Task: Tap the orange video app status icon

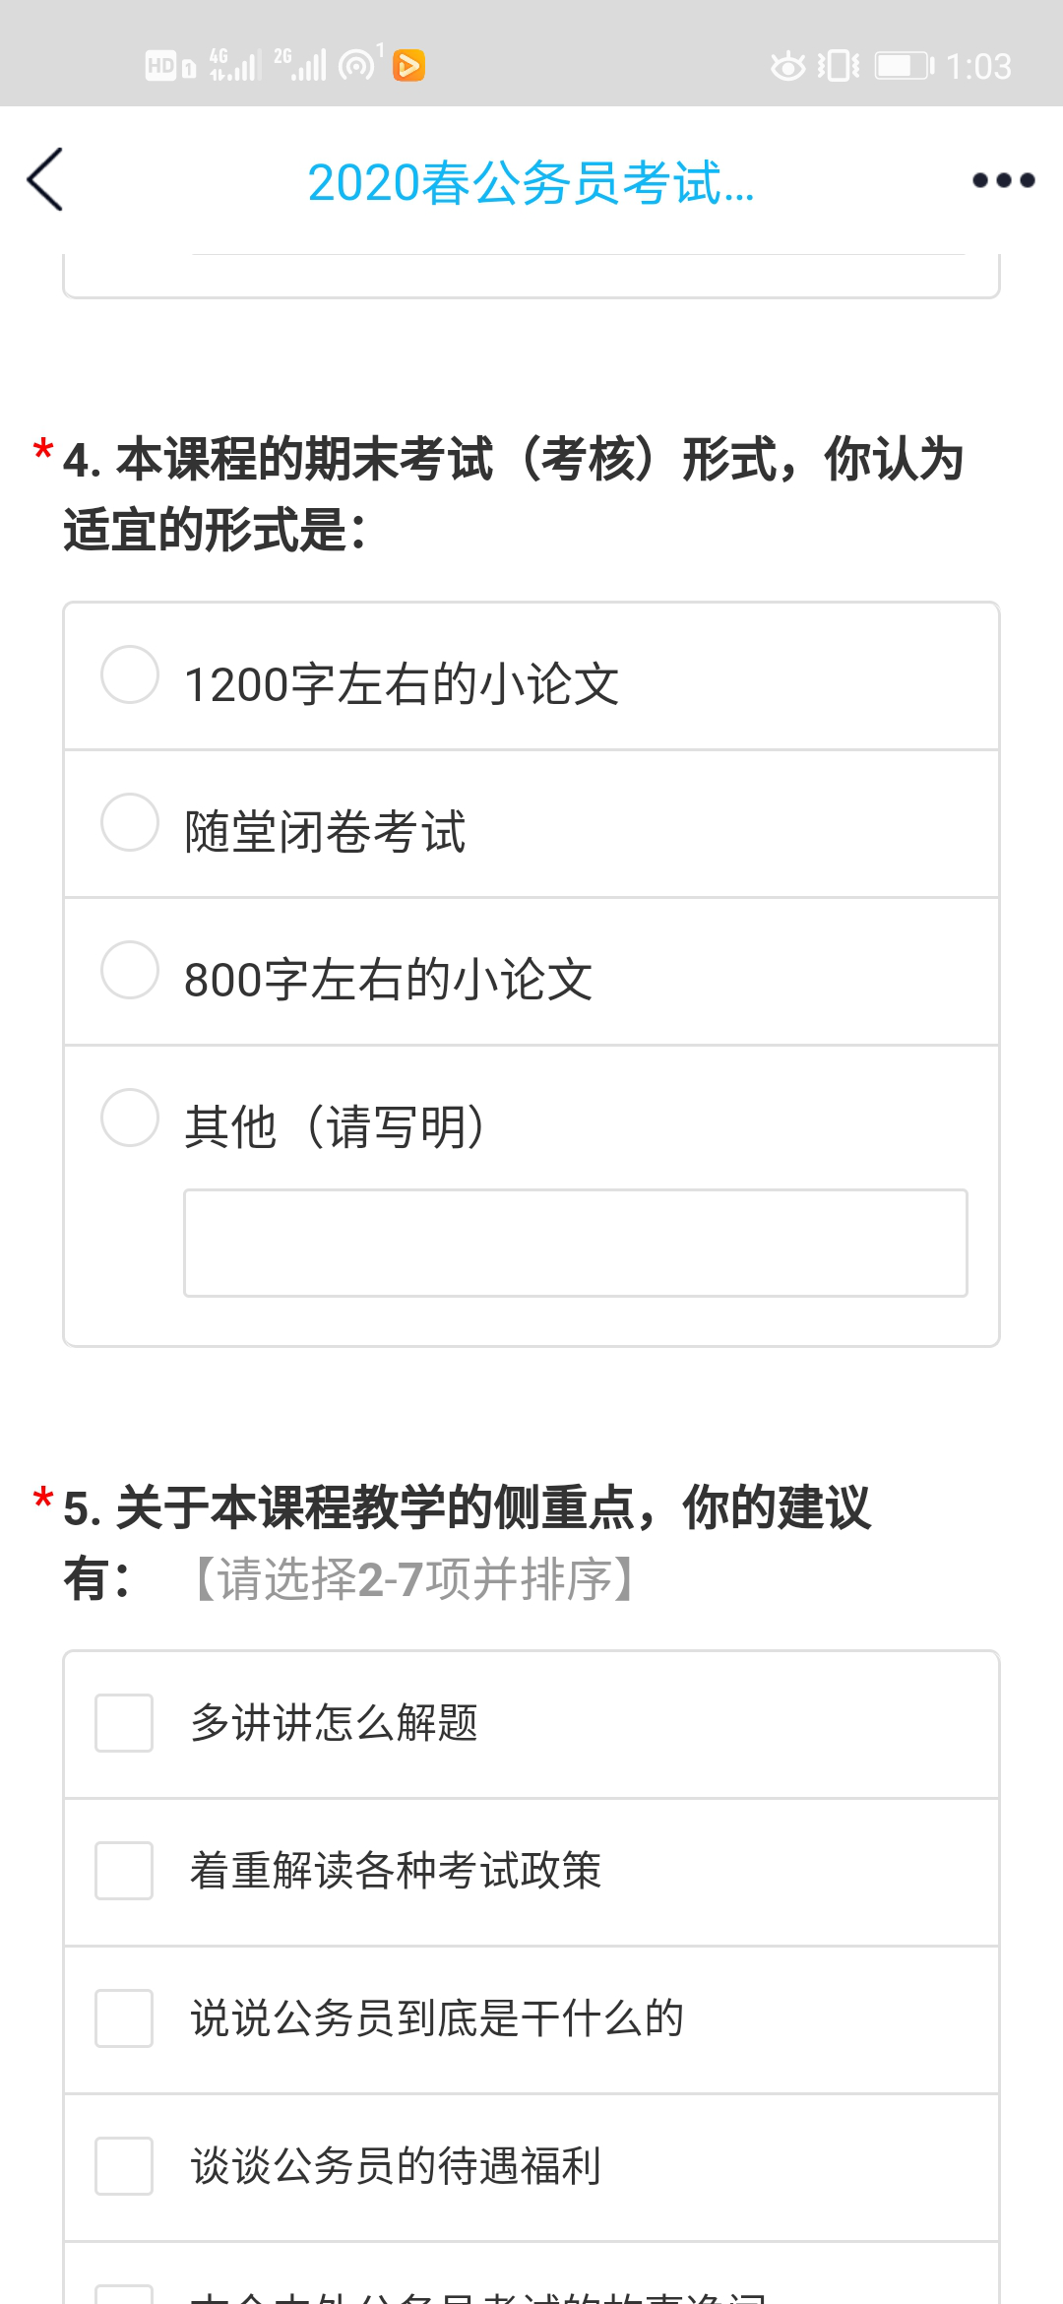Action: (x=408, y=66)
